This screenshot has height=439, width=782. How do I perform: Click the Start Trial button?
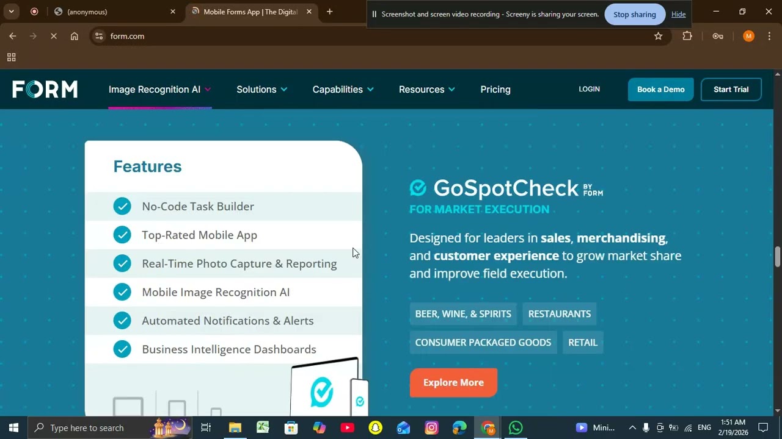pos(731,89)
